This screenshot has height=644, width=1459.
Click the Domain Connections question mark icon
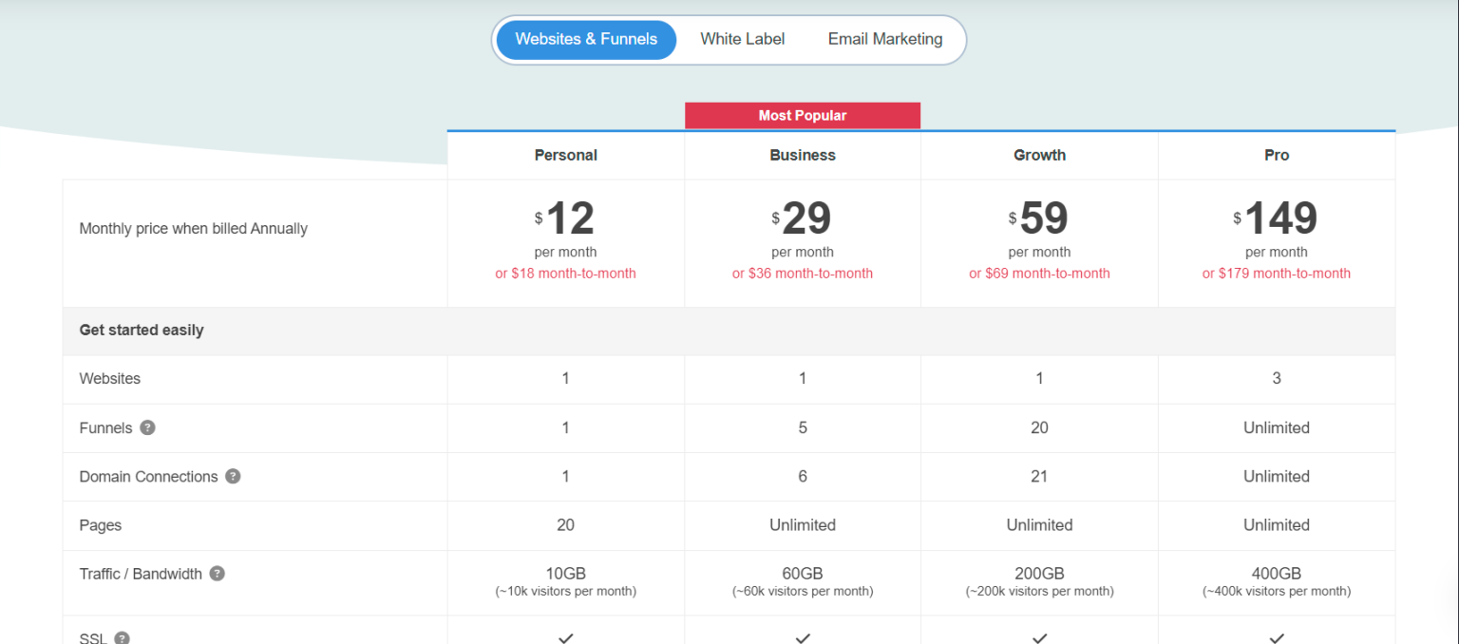pyautogui.click(x=233, y=476)
